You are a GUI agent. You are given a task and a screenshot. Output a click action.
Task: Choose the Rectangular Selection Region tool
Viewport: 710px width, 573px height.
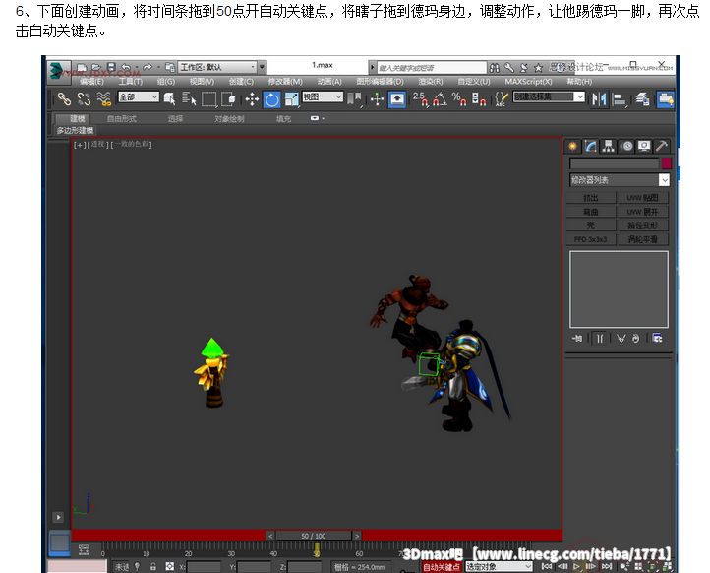pos(208,98)
